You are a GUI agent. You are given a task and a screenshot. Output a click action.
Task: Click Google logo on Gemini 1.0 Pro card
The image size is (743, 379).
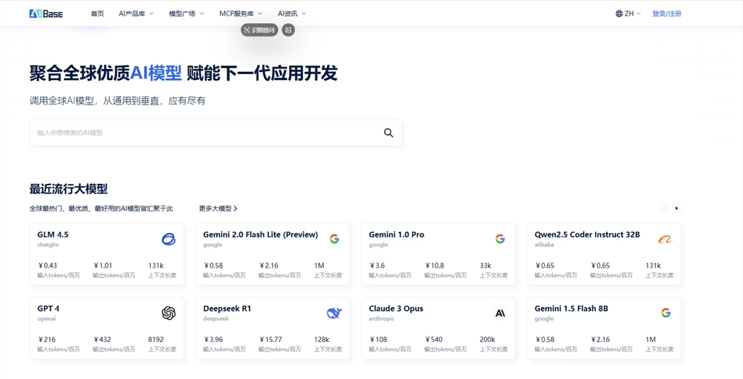click(x=500, y=239)
